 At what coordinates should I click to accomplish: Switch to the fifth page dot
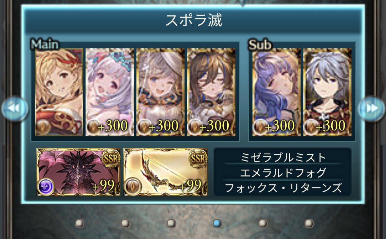point(263,224)
